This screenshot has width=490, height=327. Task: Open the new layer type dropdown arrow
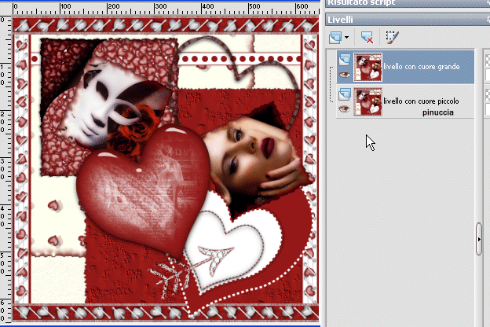click(346, 38)
